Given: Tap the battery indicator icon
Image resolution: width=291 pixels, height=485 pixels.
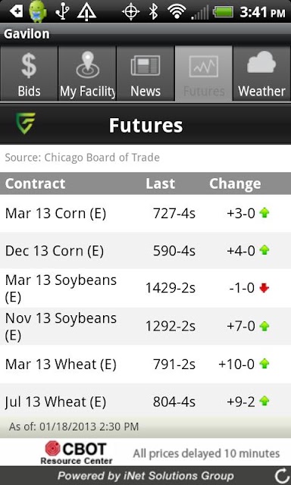Looking at the screenshot, I should pyautogui.click(x=223, y=12).
